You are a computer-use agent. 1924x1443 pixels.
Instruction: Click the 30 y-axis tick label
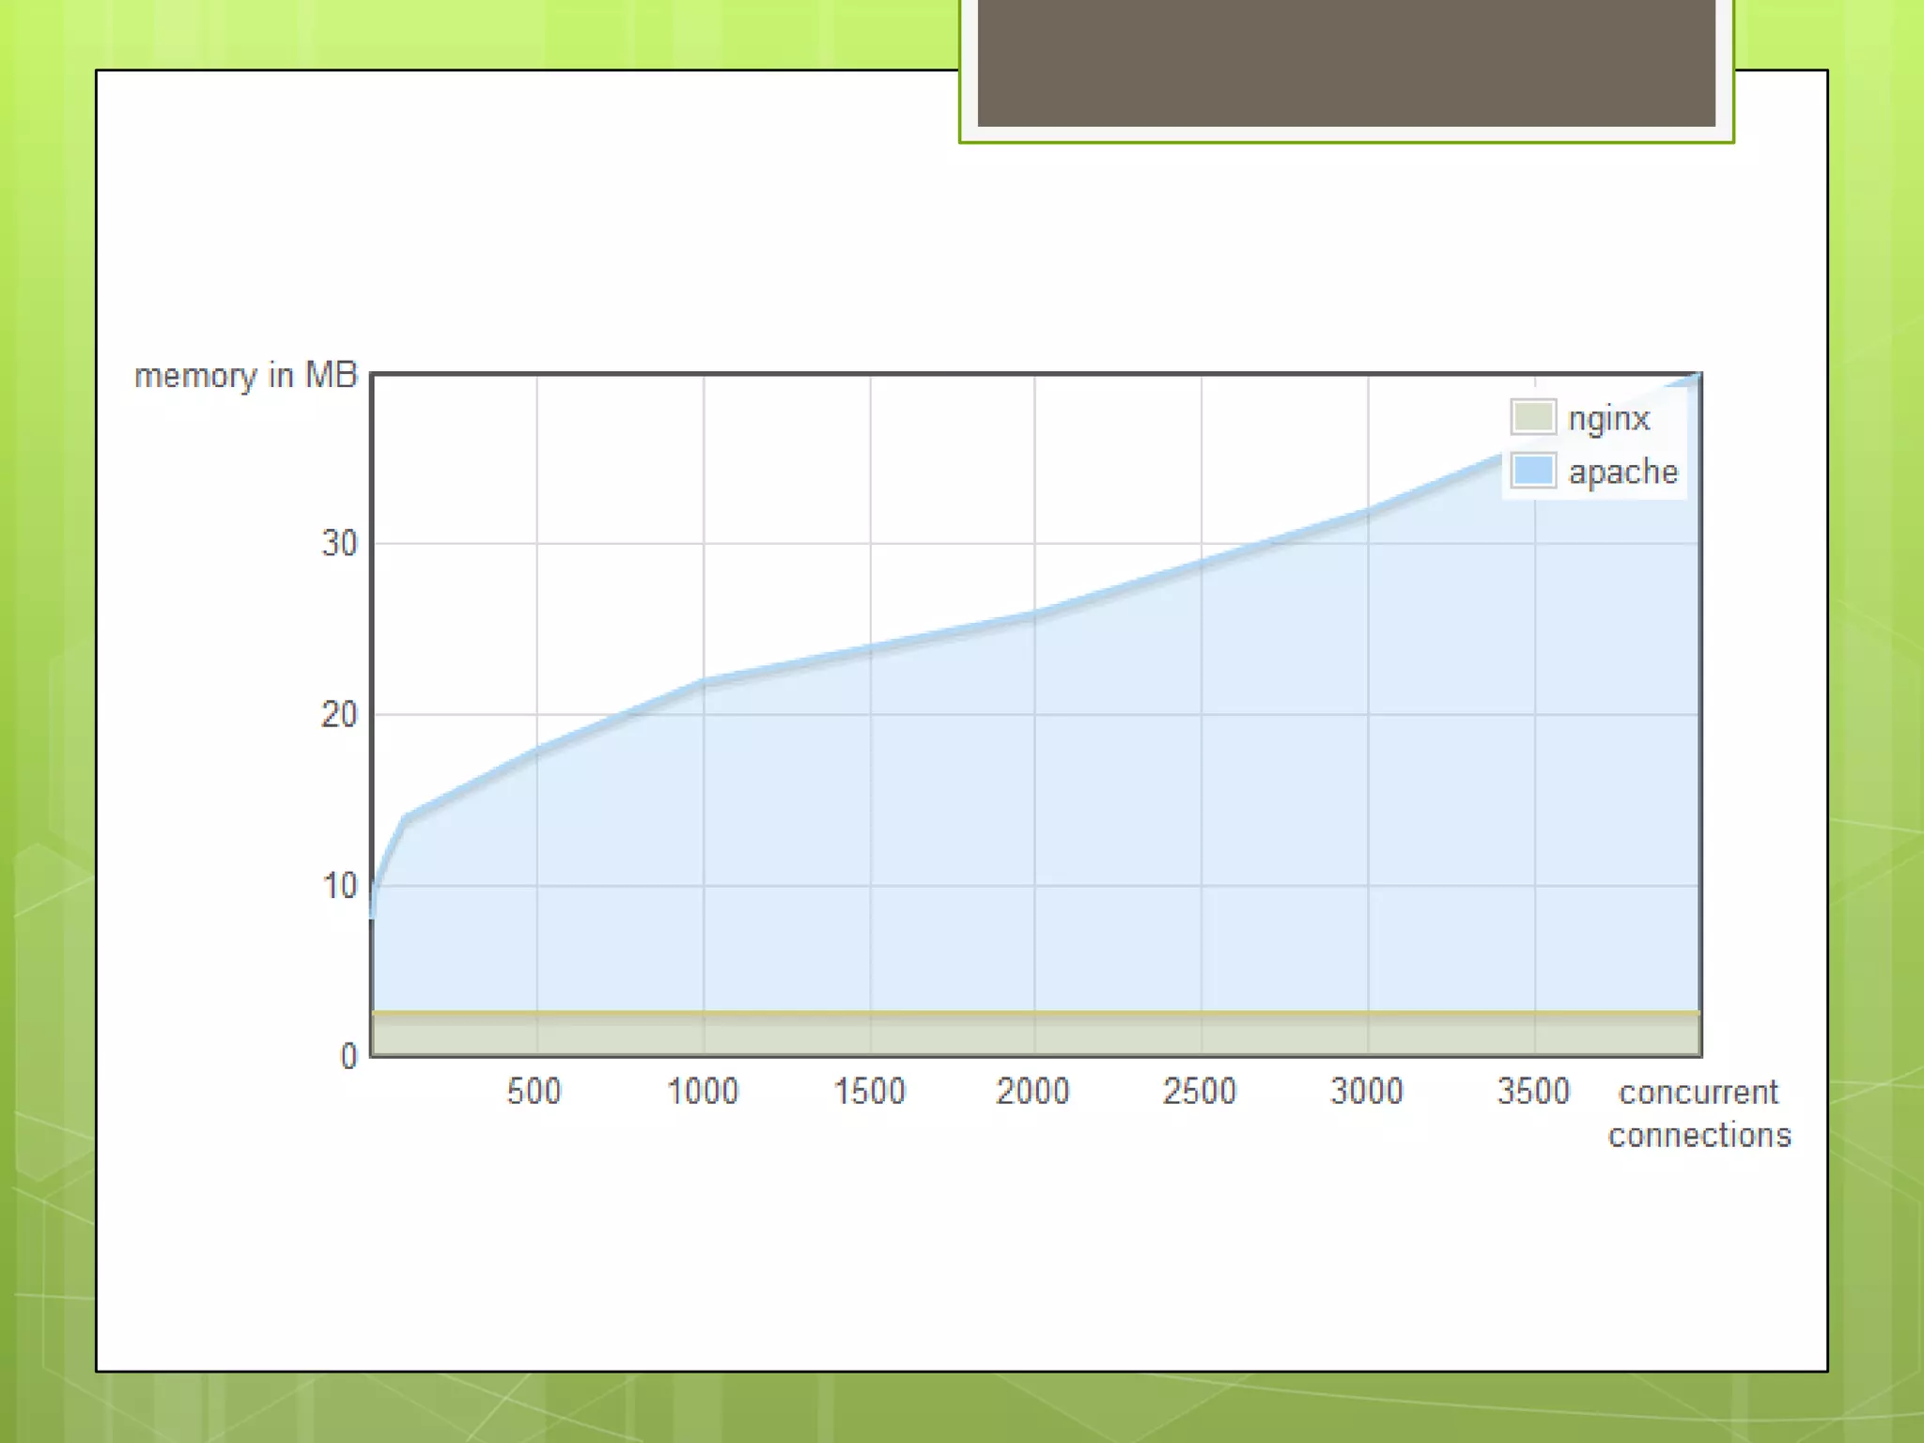[339, 544]
